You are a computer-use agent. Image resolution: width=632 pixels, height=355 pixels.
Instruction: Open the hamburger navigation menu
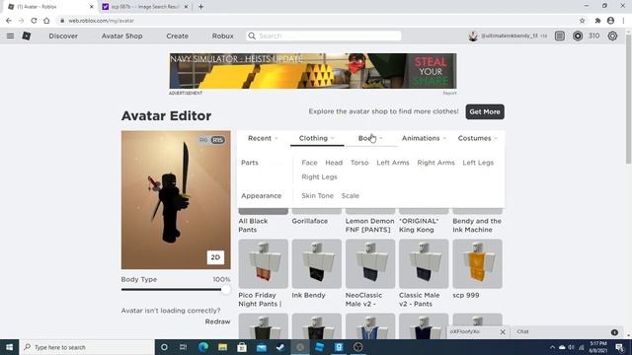pyautogui.click(x=10, y=35)
